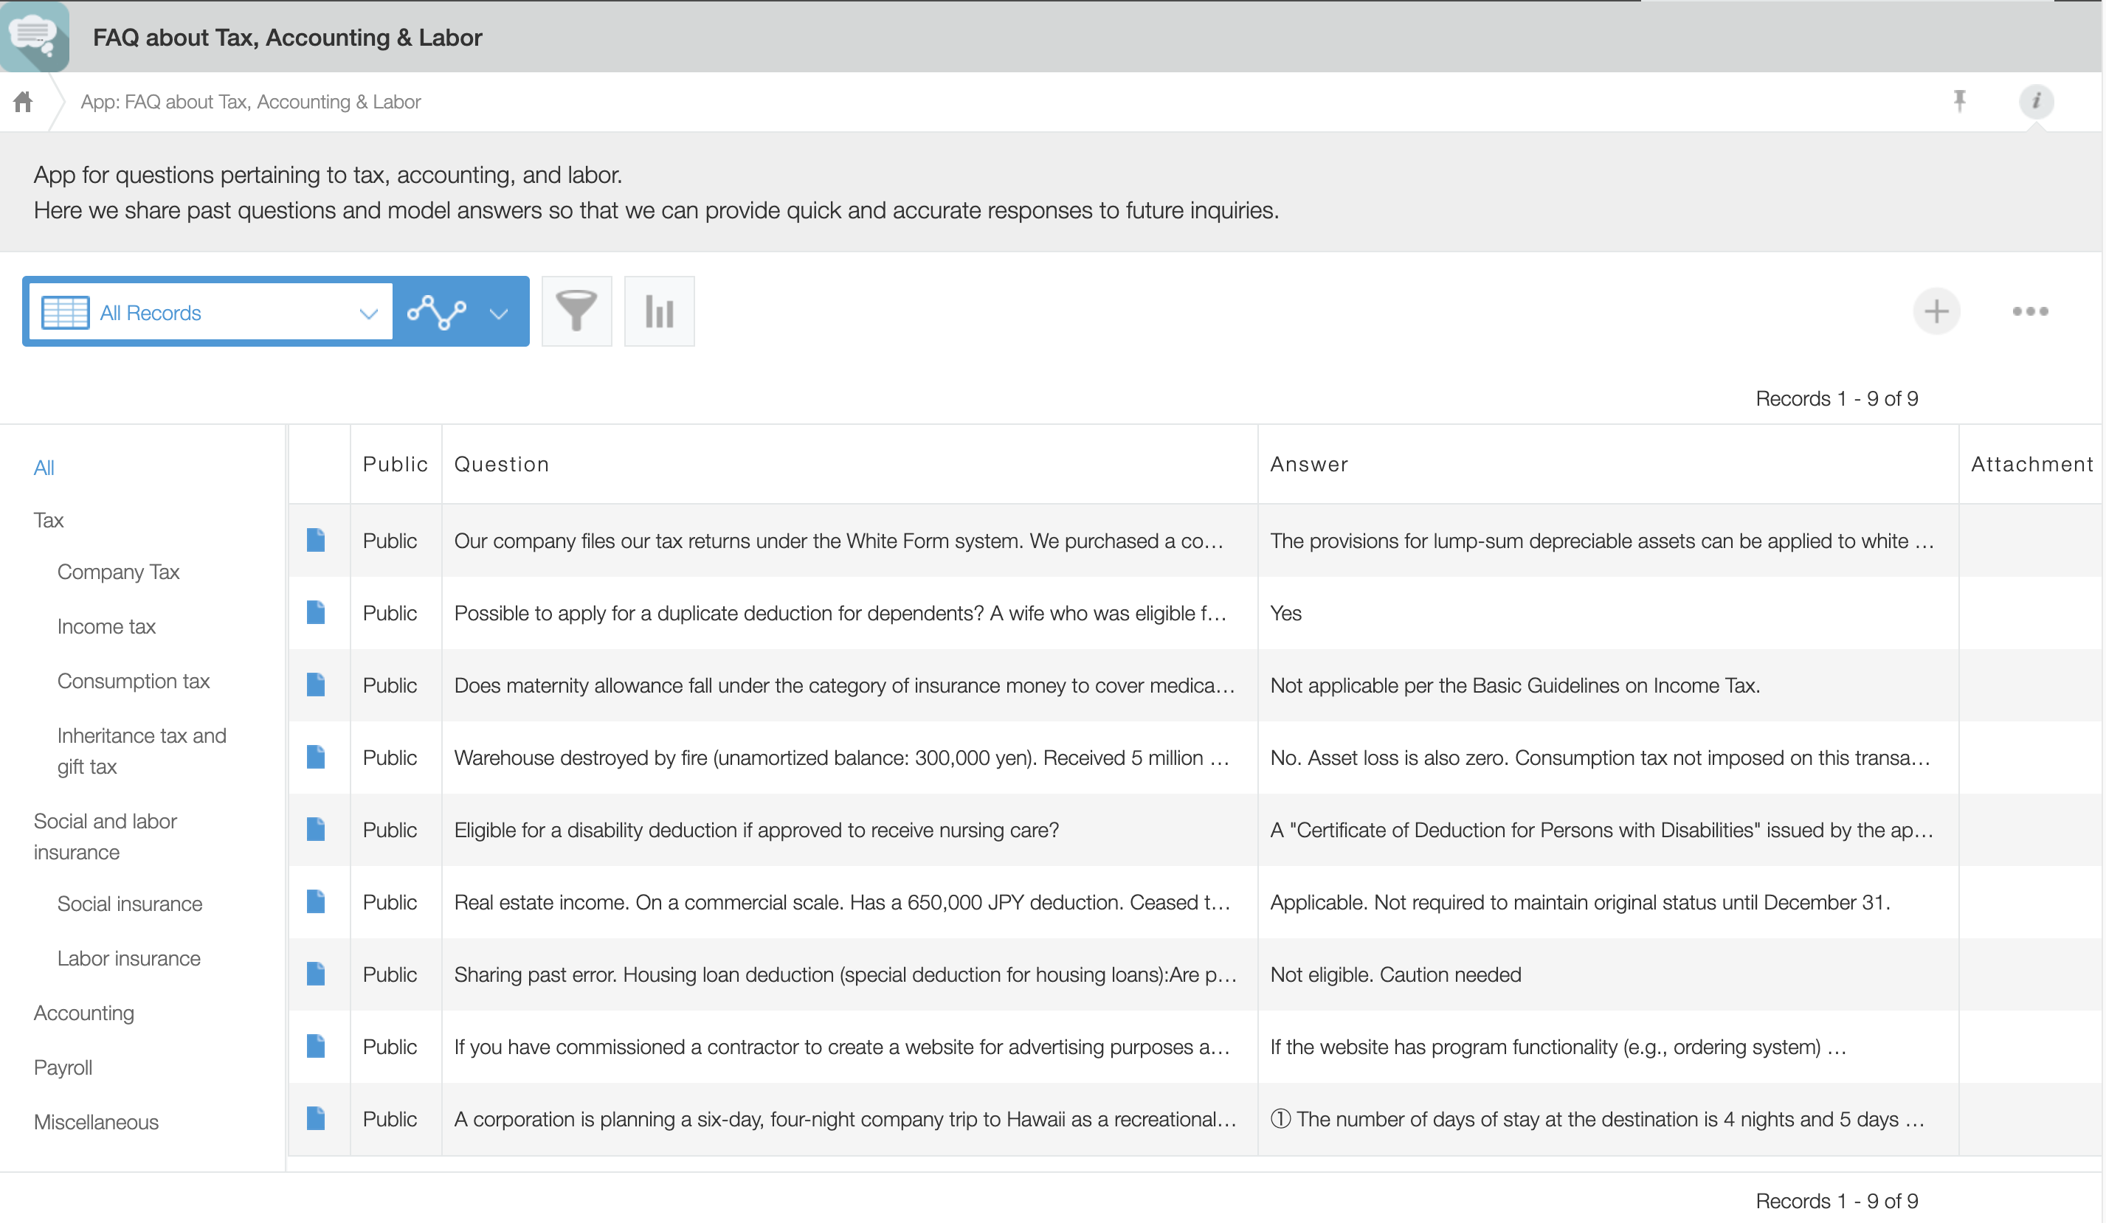Click the pin icon near top right
Image resolution: width=2106 pixels, height=1223 pixels.
[x=1959, y=101]
